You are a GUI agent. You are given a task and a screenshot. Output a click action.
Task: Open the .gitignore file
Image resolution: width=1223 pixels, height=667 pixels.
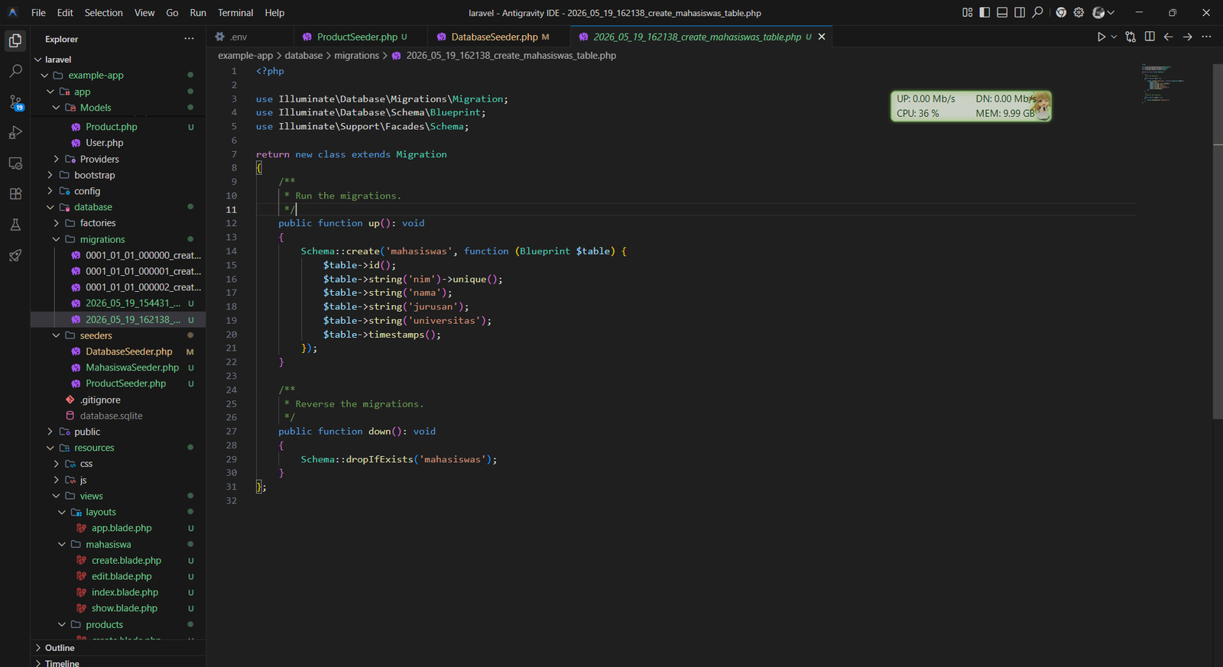click(x=118, y=400)
